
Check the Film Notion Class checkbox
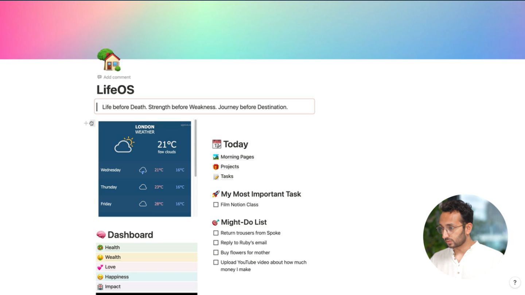point(216,205)
